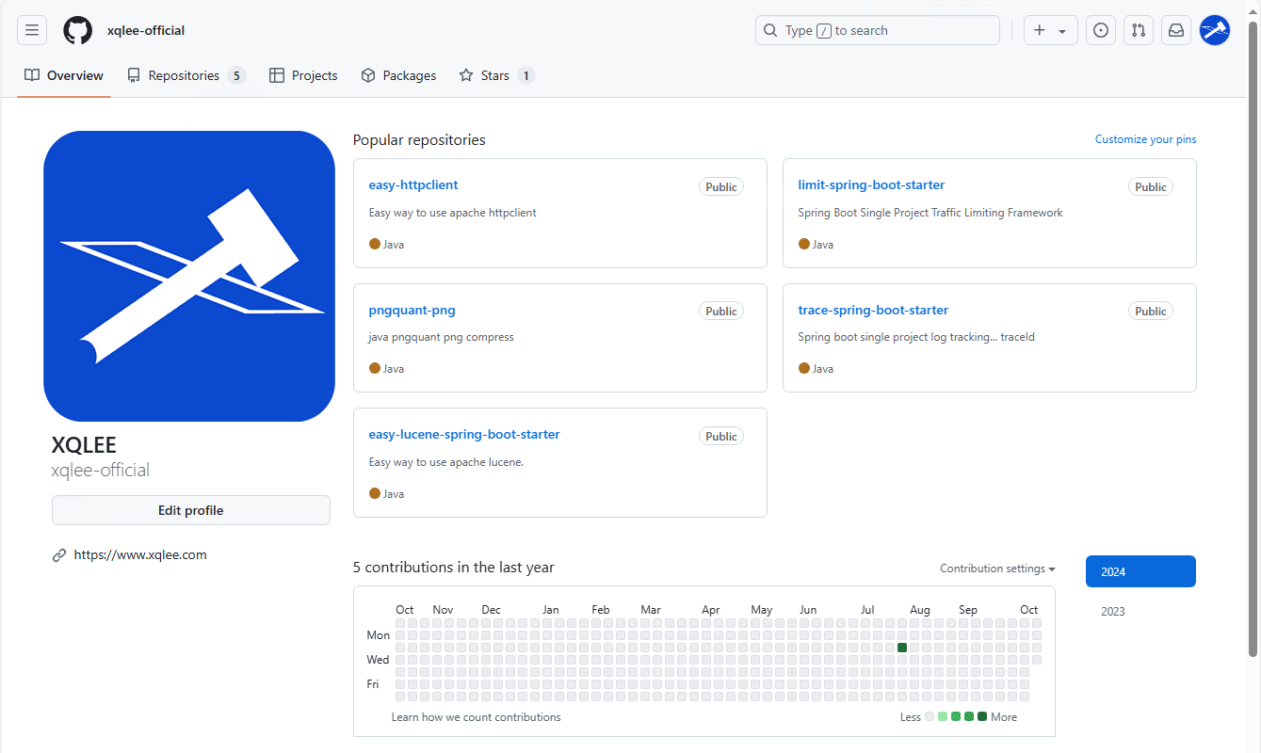The width and height of the screenshot is (1261, 753).
Task: Open the easy-httpclient repository
Action: (413, 185)
